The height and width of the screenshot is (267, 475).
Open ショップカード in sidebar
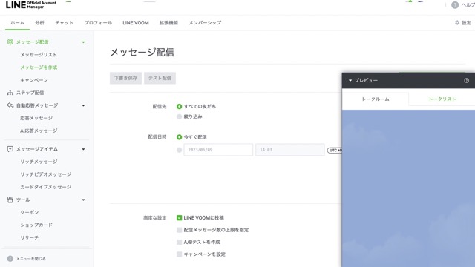pos(36,225)
